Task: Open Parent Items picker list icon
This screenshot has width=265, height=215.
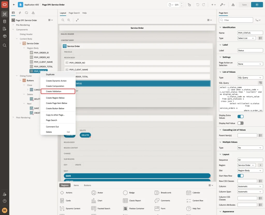Action: (x=260, y=135)
